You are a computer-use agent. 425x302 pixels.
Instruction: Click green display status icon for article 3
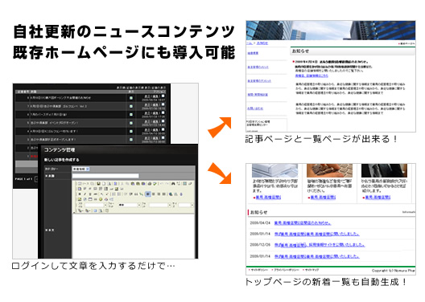coord(131,140)
